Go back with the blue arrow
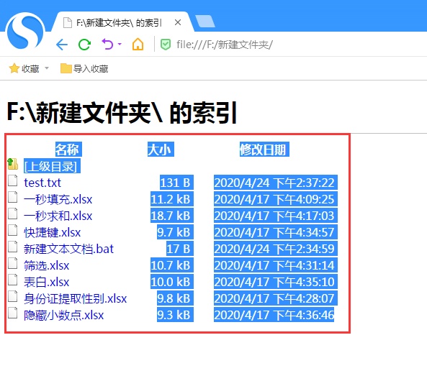427x376 pixels. pos(62,45)
